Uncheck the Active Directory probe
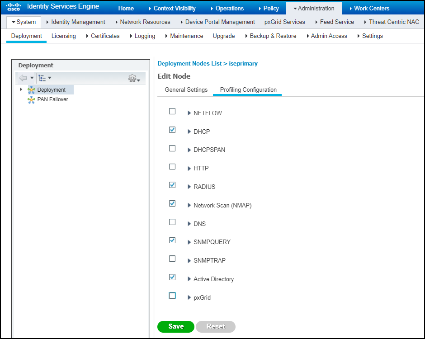This screenshot has width=425, height=339. pyautogui.click(x=172, y=277)
